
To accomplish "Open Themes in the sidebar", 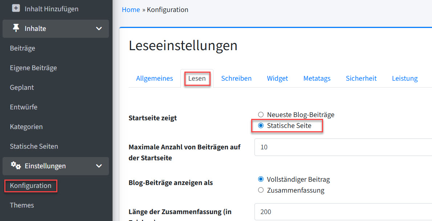I will pyautogui.click(x=22, y=205).
